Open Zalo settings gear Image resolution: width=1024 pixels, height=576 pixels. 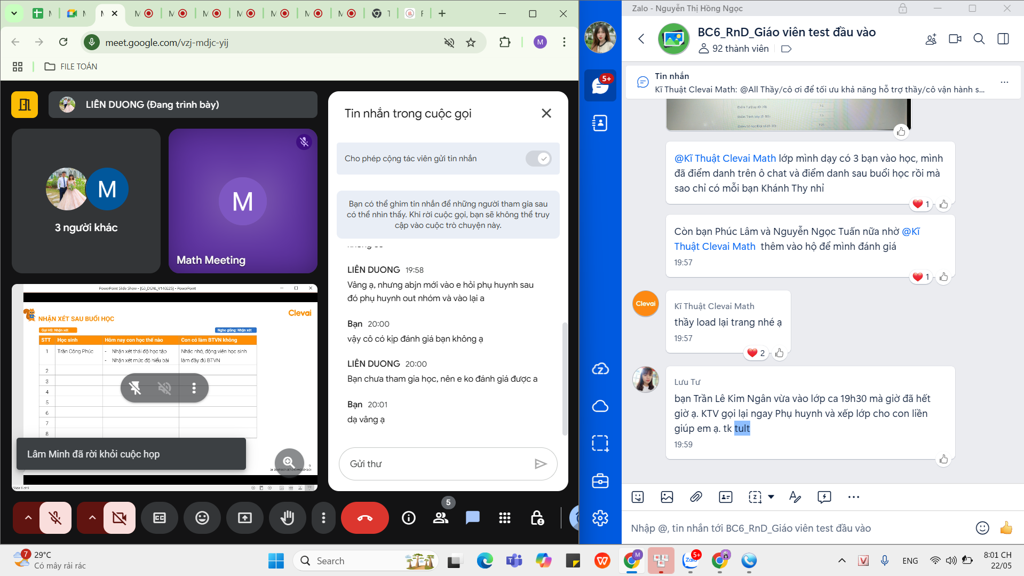tap(600, 518)
